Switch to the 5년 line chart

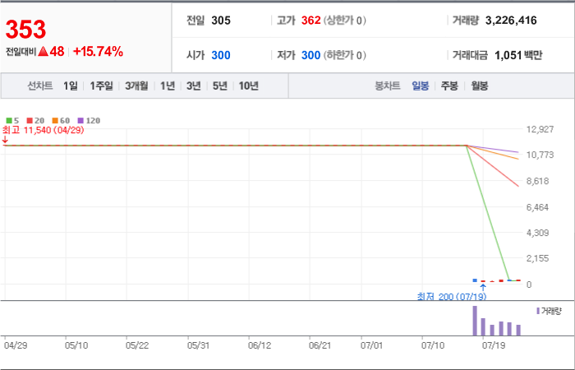click(220, 86)
